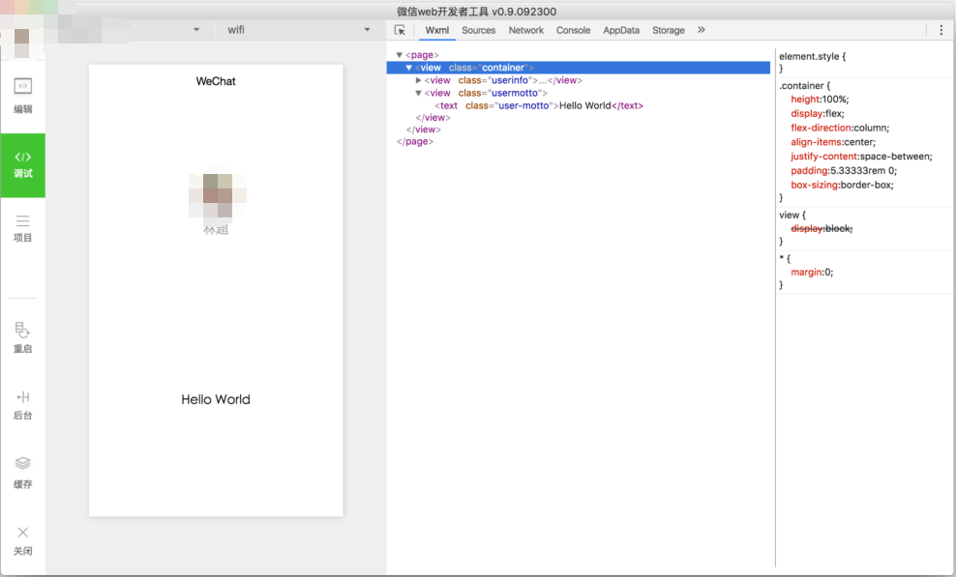Click the 关闭 (Close) X icon in sidebar

pyautogui.click(x=22, y=533)
